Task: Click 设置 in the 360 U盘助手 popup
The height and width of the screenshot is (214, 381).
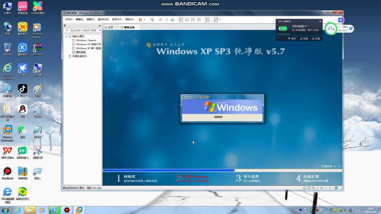Action: [x=316, y=39]
